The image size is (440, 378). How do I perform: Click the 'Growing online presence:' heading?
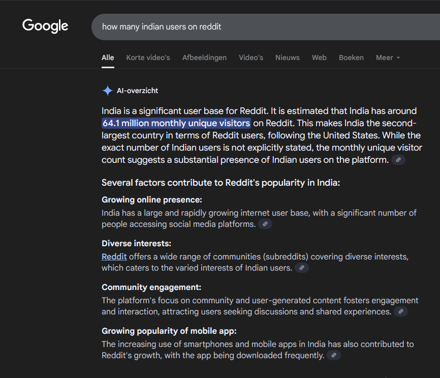click(152, 199)
